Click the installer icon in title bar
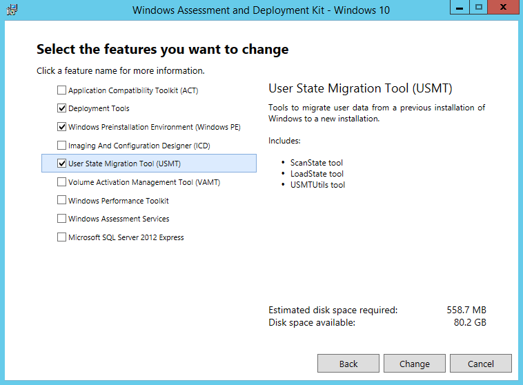The width and height of the screenshot is (523, 385). [x=12, y=10]
